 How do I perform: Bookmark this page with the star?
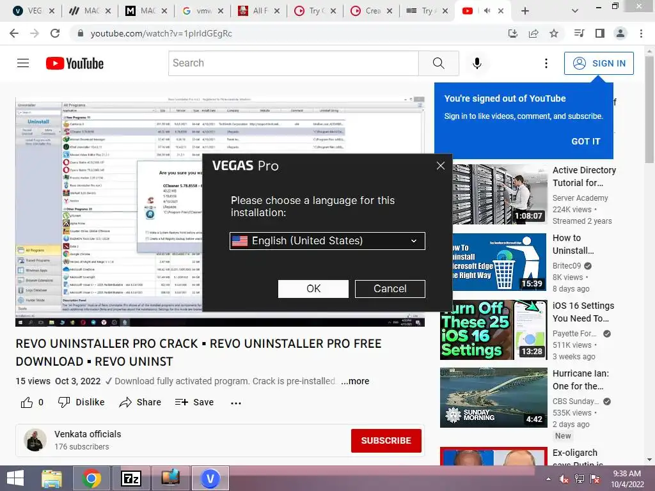point(554,33)
